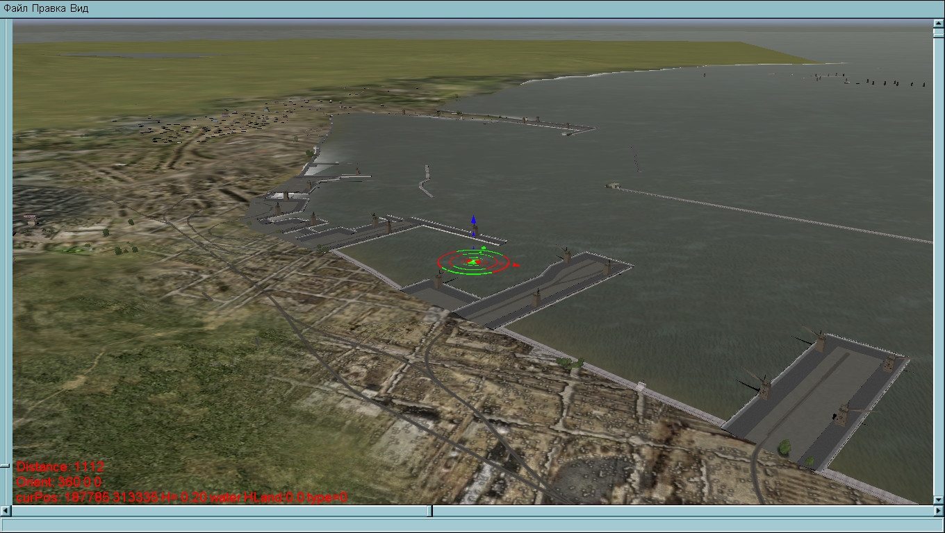This screenshot has width=945, height=533.
Task: Click the left edge slider handle
Action: (5, 466)
